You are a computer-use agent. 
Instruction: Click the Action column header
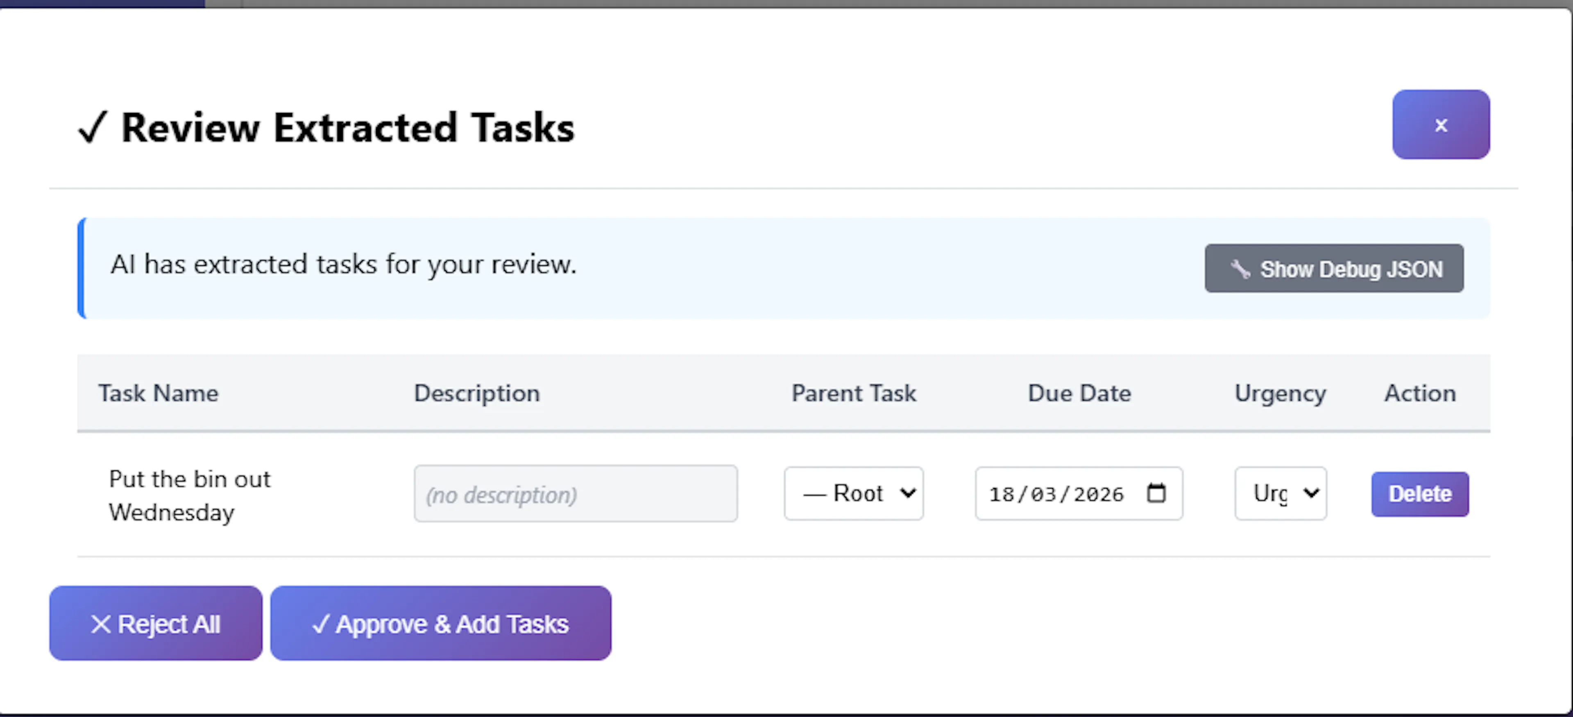coord(1420,393)
